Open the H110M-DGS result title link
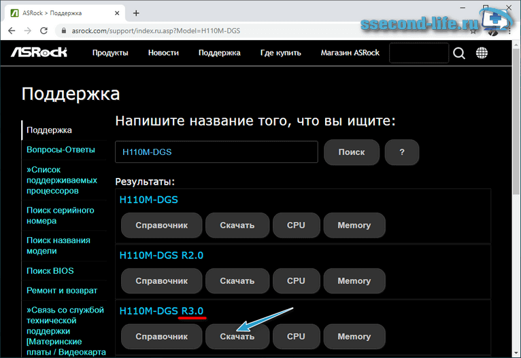The height and width of the screenshot is (358, 521). [148, 200]
